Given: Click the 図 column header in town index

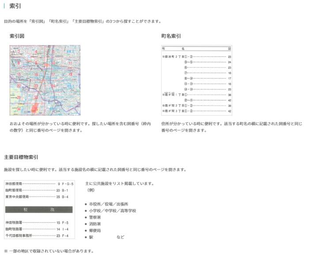Looking at the screenshot, I should (x=230, y=49).
